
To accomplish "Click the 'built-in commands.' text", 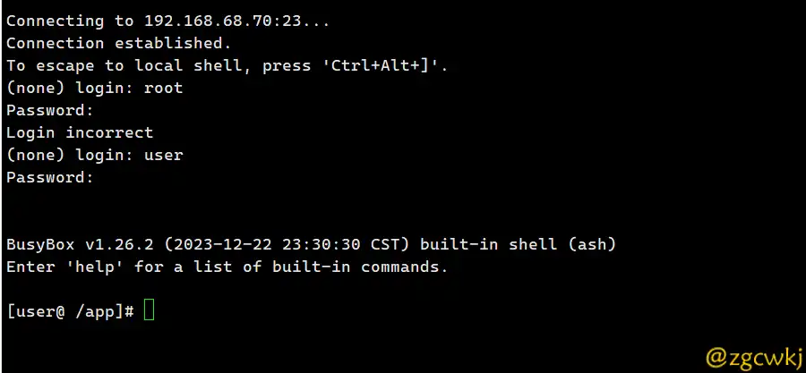I will coord(360,267).
